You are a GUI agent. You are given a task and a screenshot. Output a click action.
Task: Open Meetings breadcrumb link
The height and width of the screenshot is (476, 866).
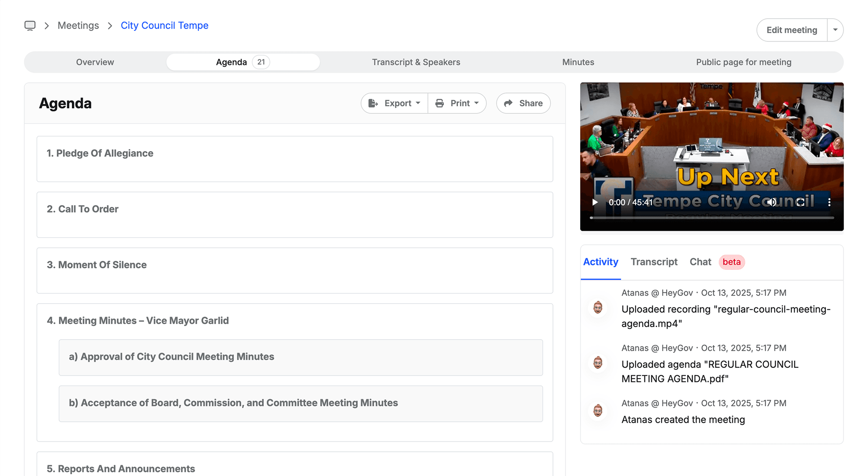[x=78, y=26]
